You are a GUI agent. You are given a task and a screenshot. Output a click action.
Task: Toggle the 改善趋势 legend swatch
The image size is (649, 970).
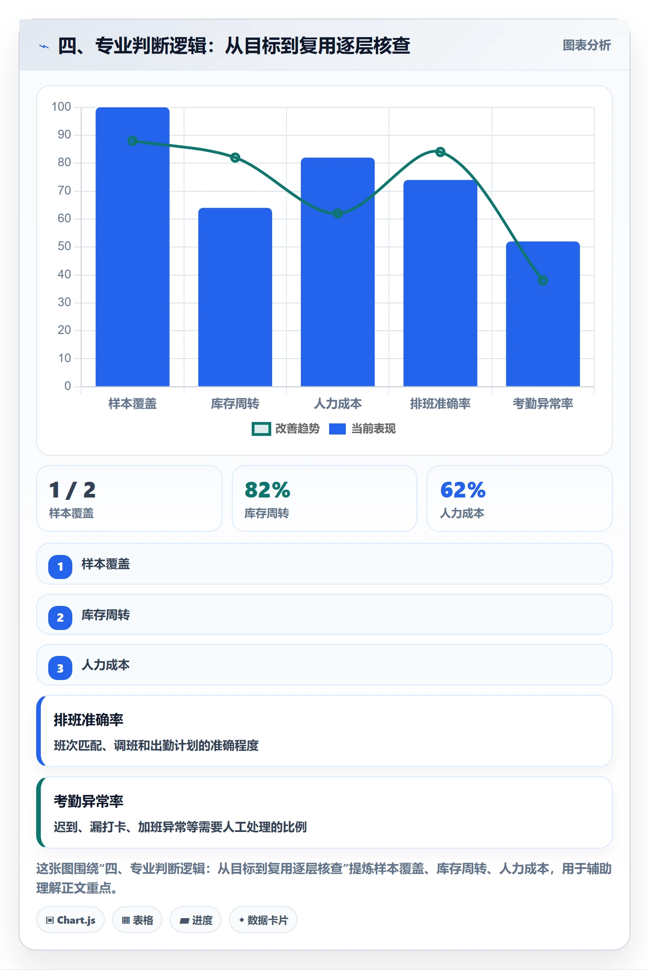(x=261, y=429)
